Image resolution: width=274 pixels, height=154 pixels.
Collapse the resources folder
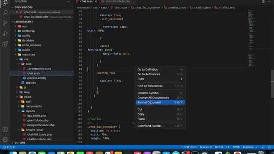(x=29, y=55)
